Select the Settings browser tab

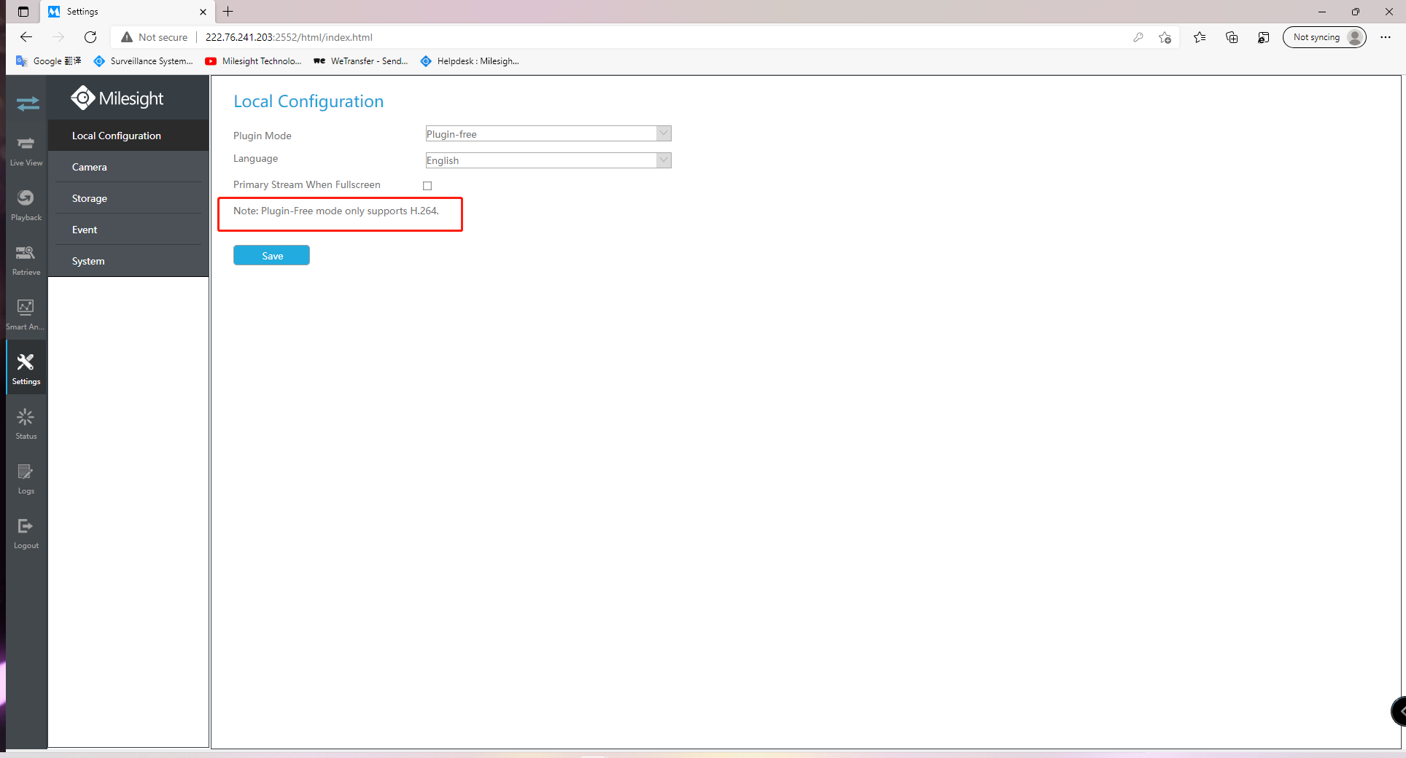click(127, 12)
